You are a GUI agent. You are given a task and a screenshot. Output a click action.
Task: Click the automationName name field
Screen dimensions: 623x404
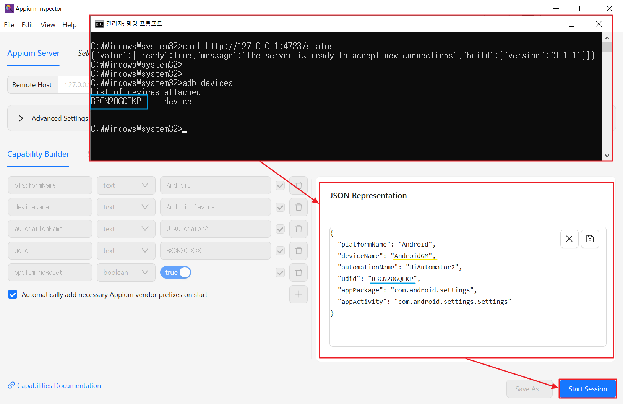pos(50,229)
